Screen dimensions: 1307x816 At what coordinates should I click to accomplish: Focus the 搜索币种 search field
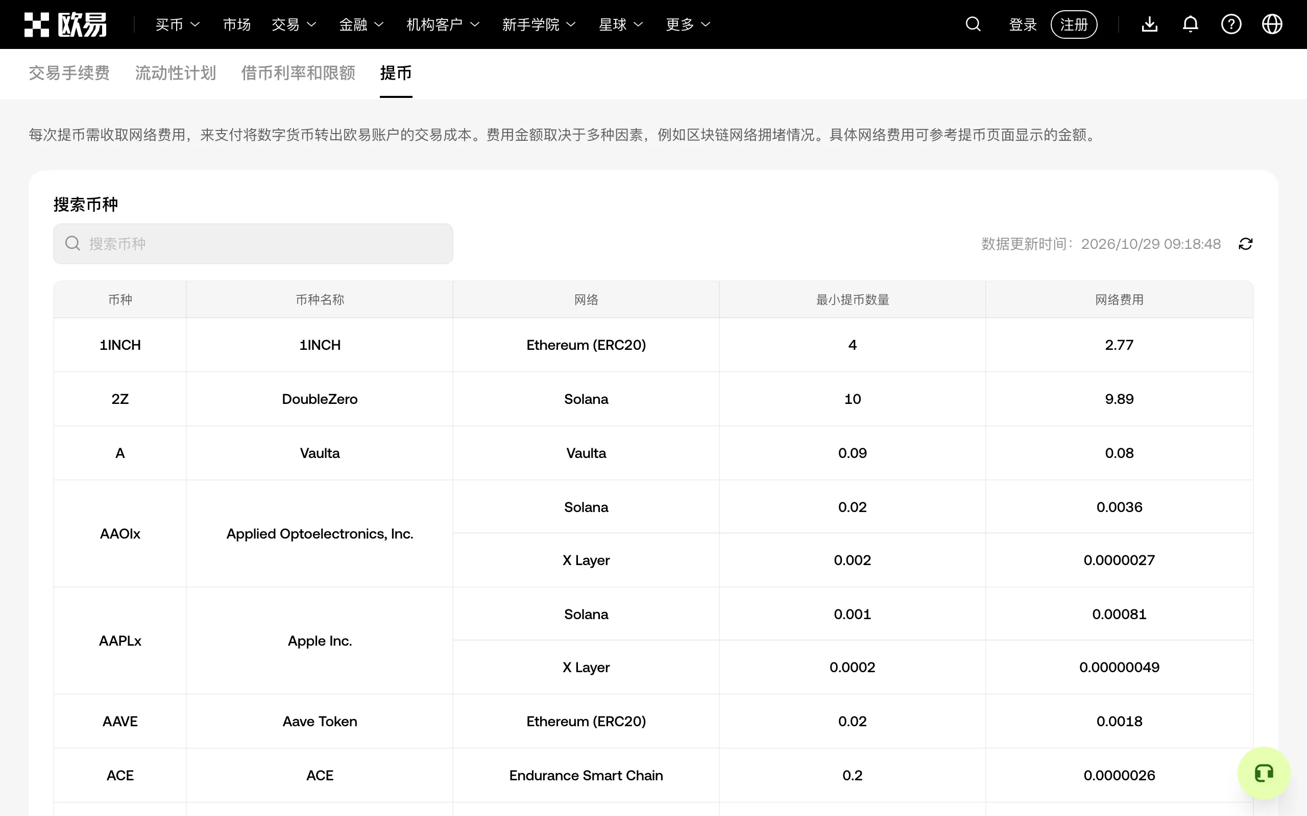(253, 244)
